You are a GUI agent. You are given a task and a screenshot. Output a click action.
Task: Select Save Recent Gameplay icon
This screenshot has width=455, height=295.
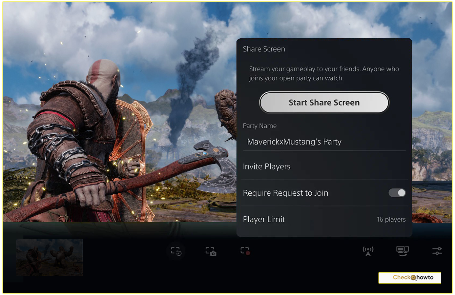(x=176, y=251)
